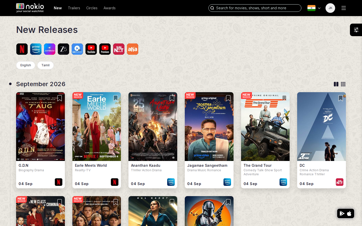Open The Grand Tour poster thumbnail
Viewport: 362px width, 226px height.
coord(265,127)
